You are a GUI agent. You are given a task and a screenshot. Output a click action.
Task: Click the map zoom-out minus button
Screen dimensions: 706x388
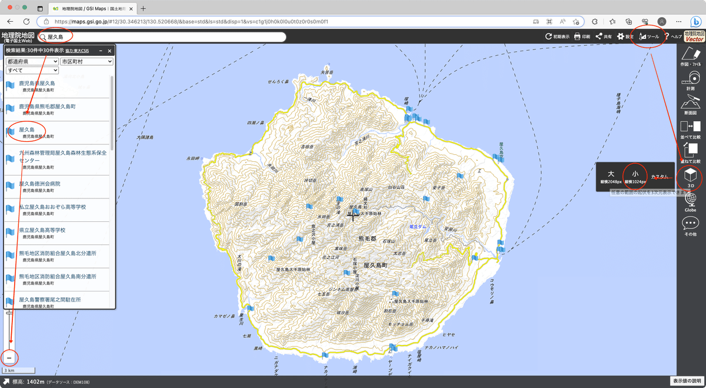pyautogui.click(x=9, y=357)
